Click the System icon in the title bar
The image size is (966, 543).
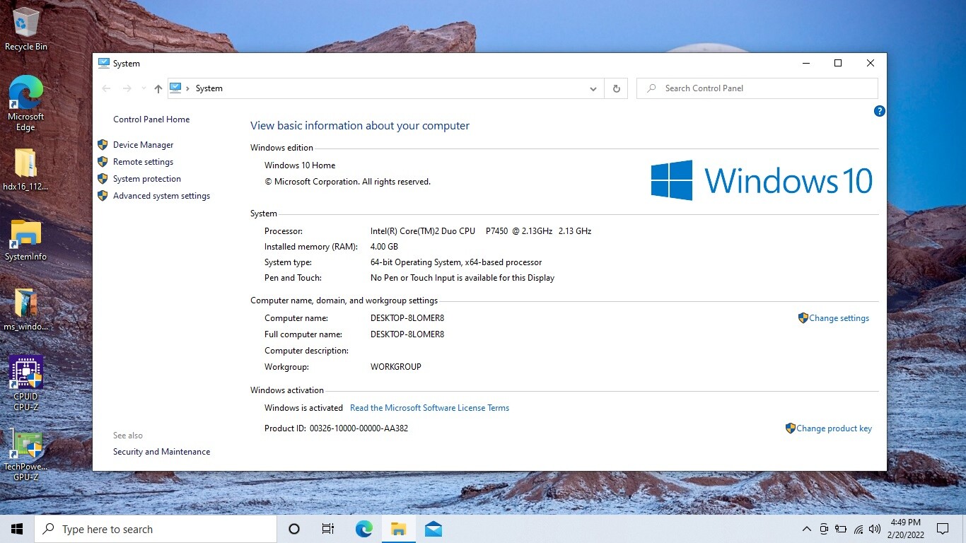pos(104,63)
